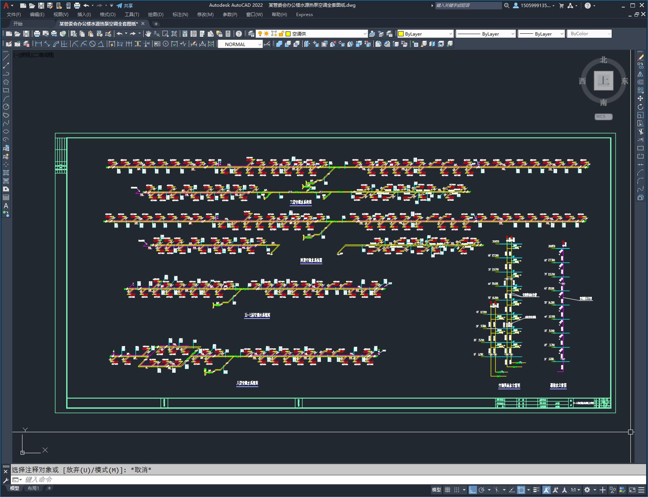This screenshot has height=497, width=648.
Task: Open the Layer Properties manager icon
Action: pos(251,34)
